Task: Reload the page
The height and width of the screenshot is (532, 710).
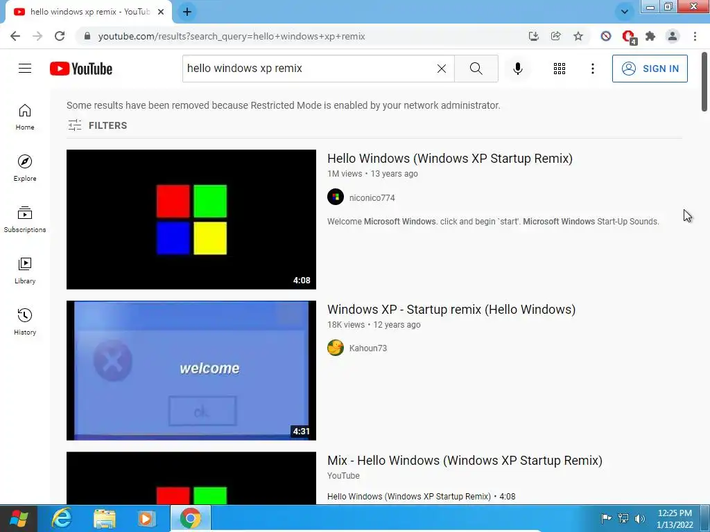Action: (x=60, y=36)
